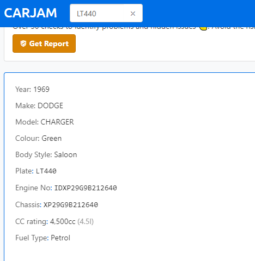Click the shield icon on Get Report
Image resolution: width=255 pixels, height=261 pixels.
23,43
